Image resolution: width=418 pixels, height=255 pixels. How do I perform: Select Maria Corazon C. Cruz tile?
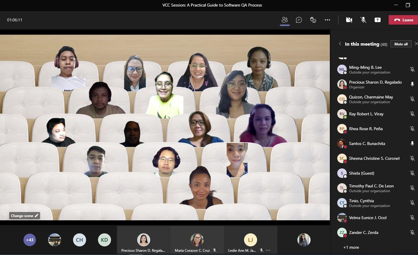pos(197,240)
